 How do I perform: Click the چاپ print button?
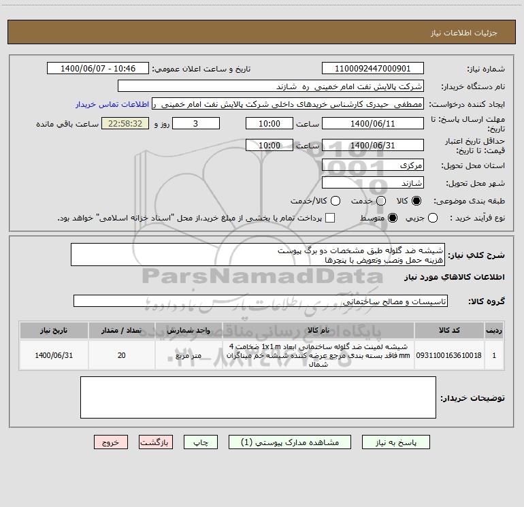[201, 442]
